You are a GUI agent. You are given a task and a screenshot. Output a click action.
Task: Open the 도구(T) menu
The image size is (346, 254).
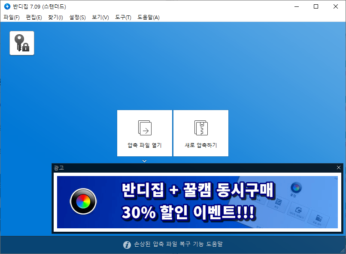click(123, 17)
